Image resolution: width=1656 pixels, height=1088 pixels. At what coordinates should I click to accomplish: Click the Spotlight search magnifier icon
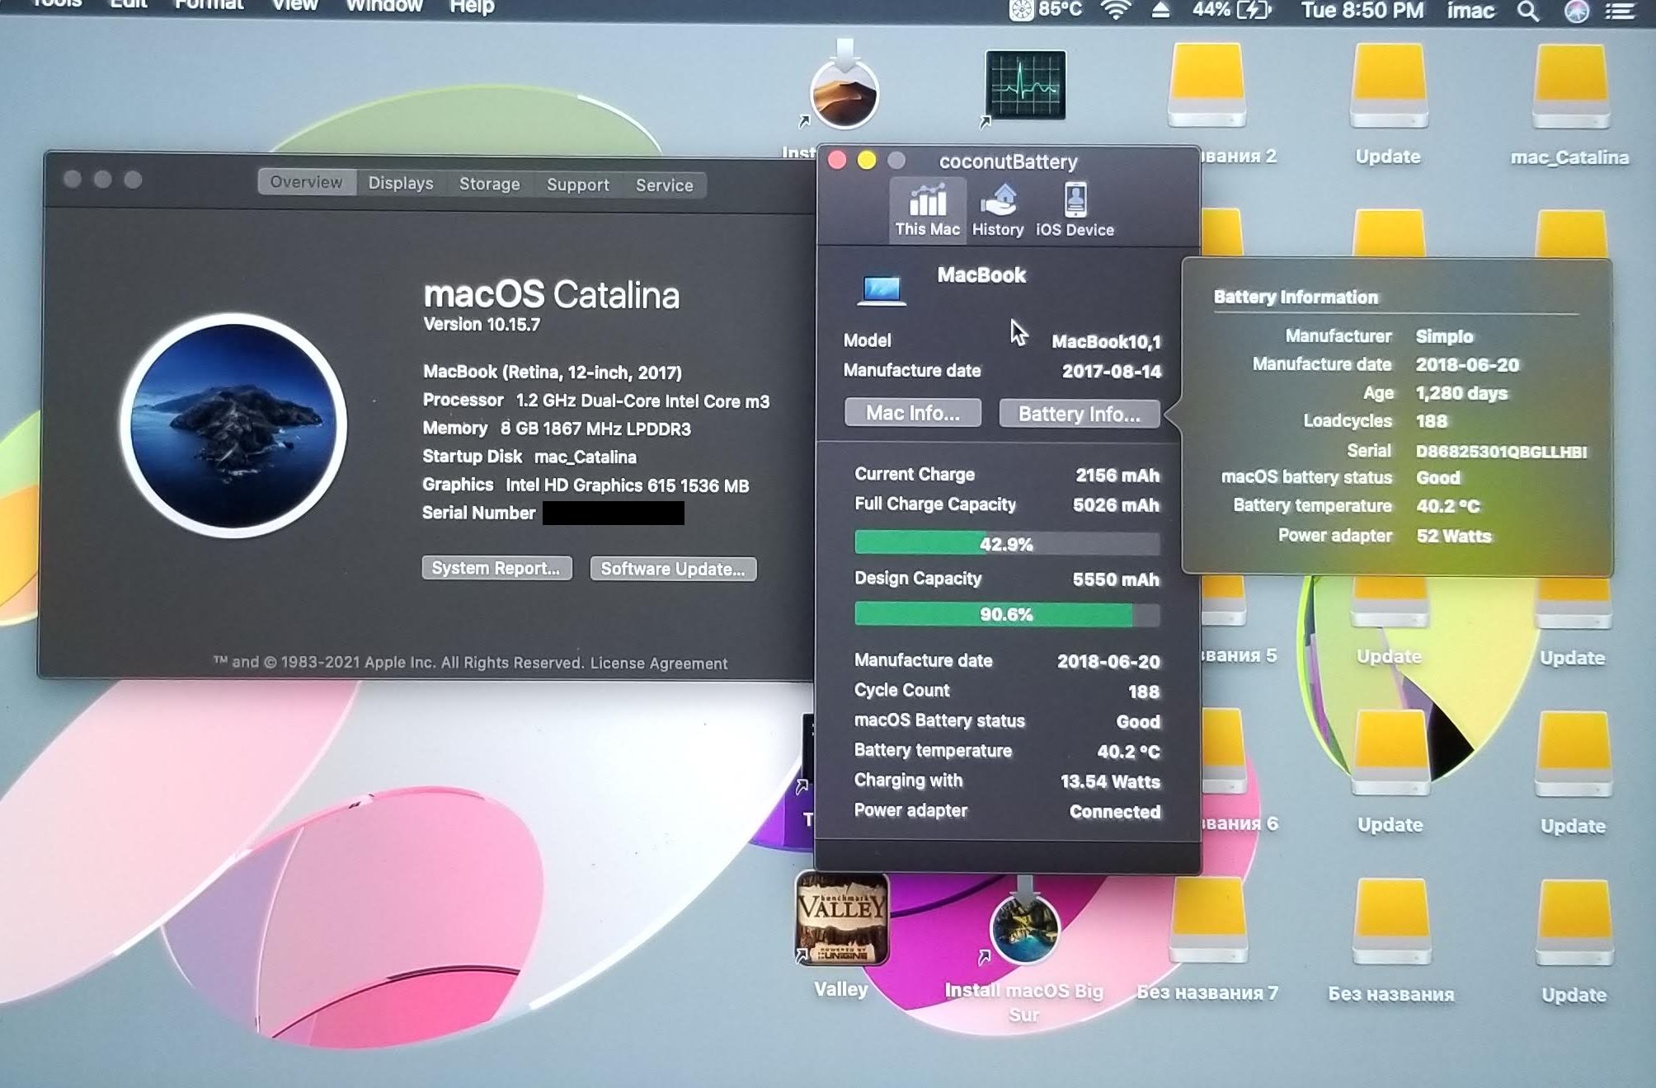pyautogui.click(x=1527, y=11)
